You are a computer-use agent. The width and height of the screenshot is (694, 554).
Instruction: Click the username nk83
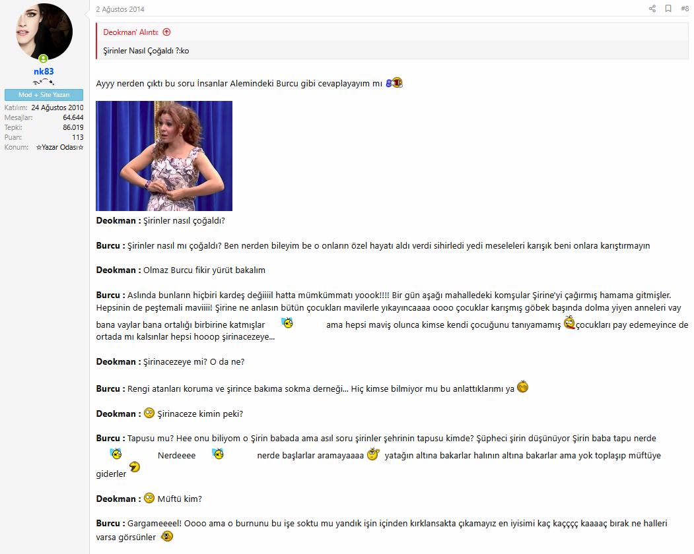coord(44,71)
